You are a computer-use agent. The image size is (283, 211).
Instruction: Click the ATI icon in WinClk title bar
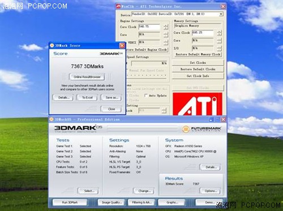pos(118,7)
